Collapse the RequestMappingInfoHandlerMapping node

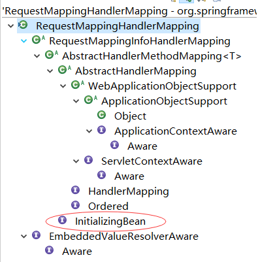(x=24, y=41)
